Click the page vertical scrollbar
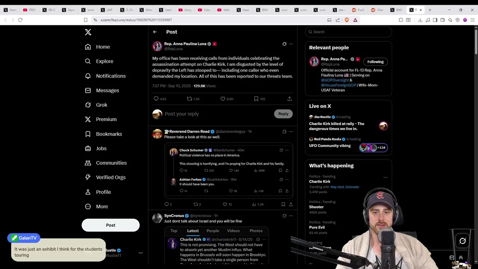Viewport: 478px width, 269px height. [x=476, y=41]
